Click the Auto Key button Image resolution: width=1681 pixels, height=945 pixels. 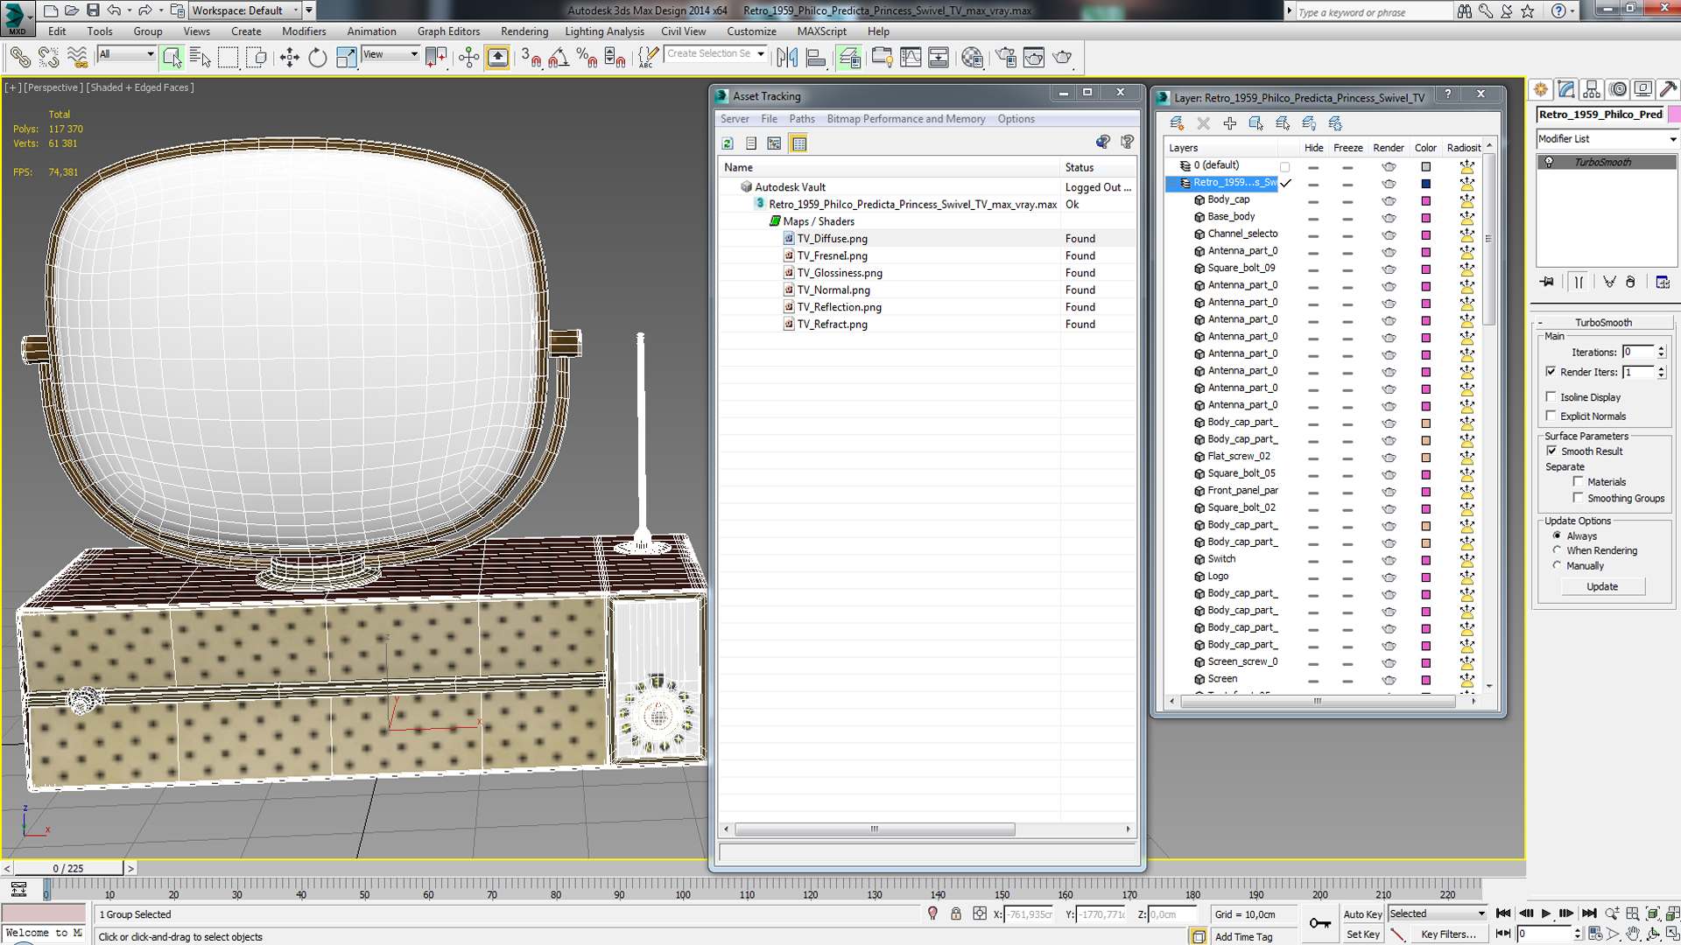click(1362, 914)
